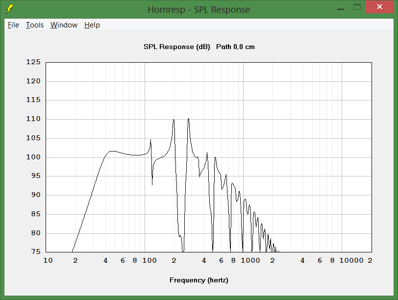Image resolution: width=398 pixels, height=300 pixels.
Task: Click the 1000 Hz frequency axis label
Action: [250, 260]
